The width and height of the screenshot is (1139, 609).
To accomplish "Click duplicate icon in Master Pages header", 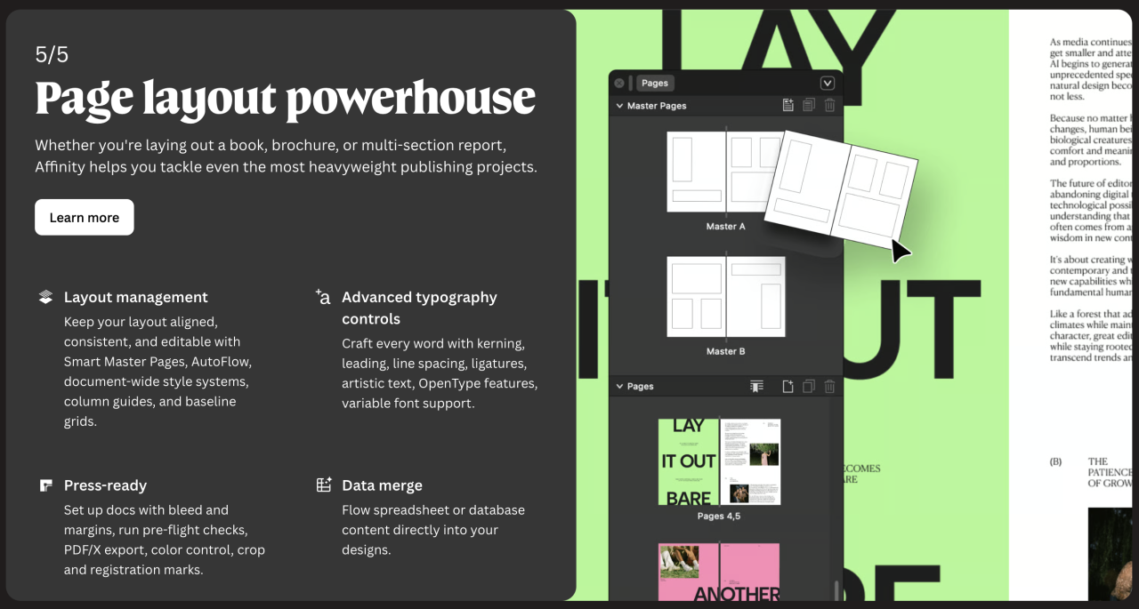I will point(808,106).
